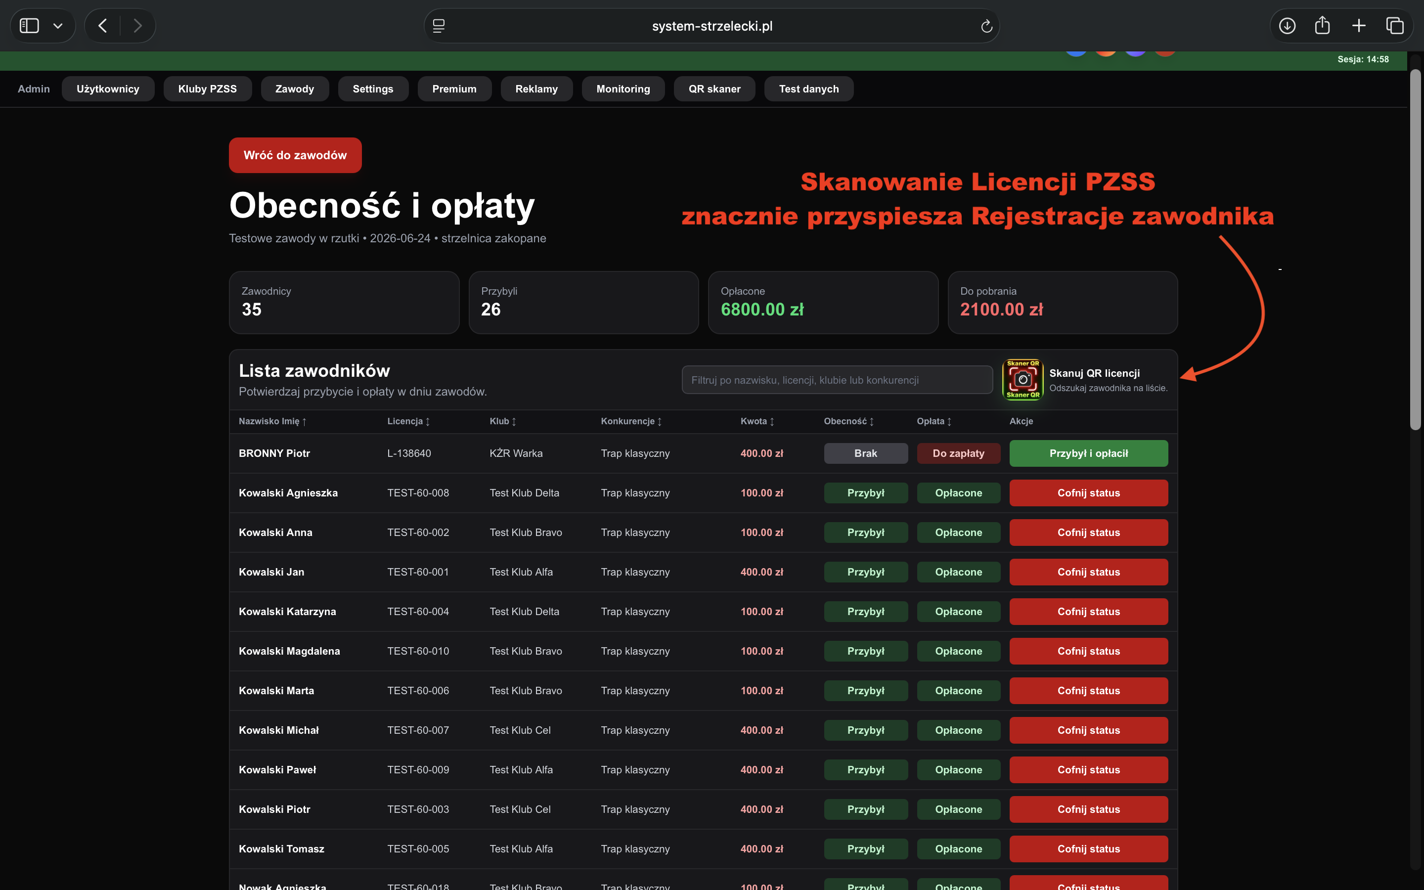Sort by the Opłata column header

tap(934, 421)
